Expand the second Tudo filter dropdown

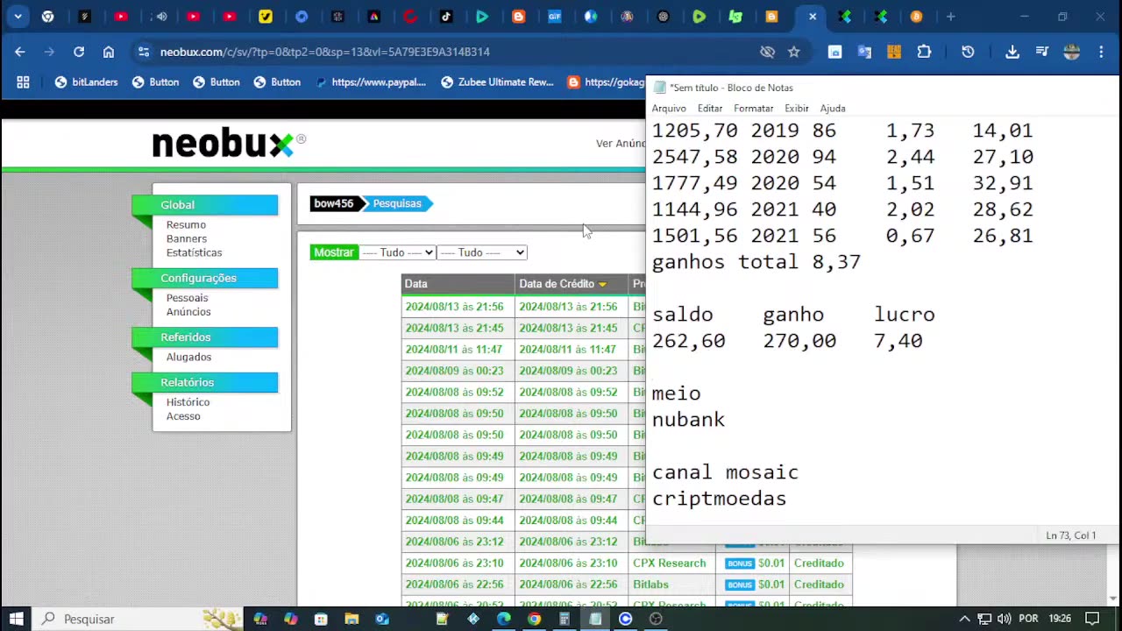pyautogui.click(x=482, y=252)
